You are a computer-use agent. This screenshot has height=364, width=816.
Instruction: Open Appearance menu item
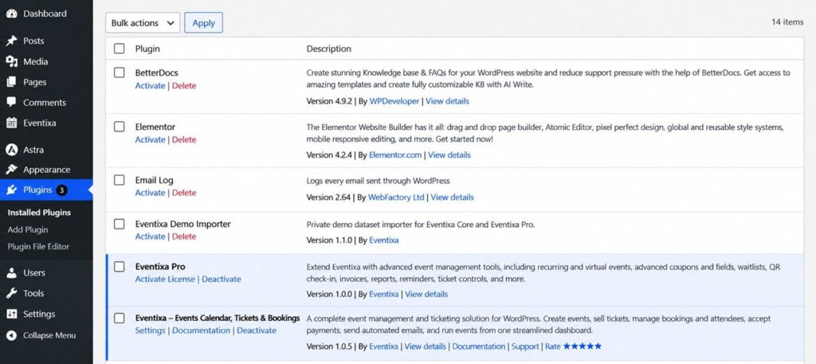46,170
